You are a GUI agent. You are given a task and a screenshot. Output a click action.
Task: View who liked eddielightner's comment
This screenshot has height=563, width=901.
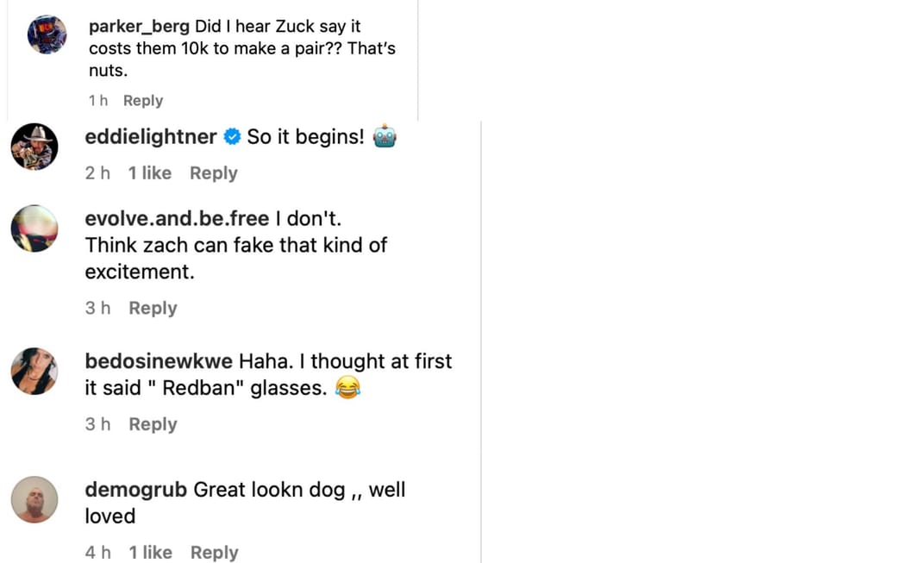tap(149, 173)
